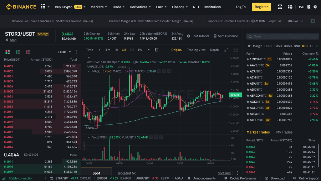Select the Original chart view
The width and height of the screenshot is (321, 181).
click(177, 50)
